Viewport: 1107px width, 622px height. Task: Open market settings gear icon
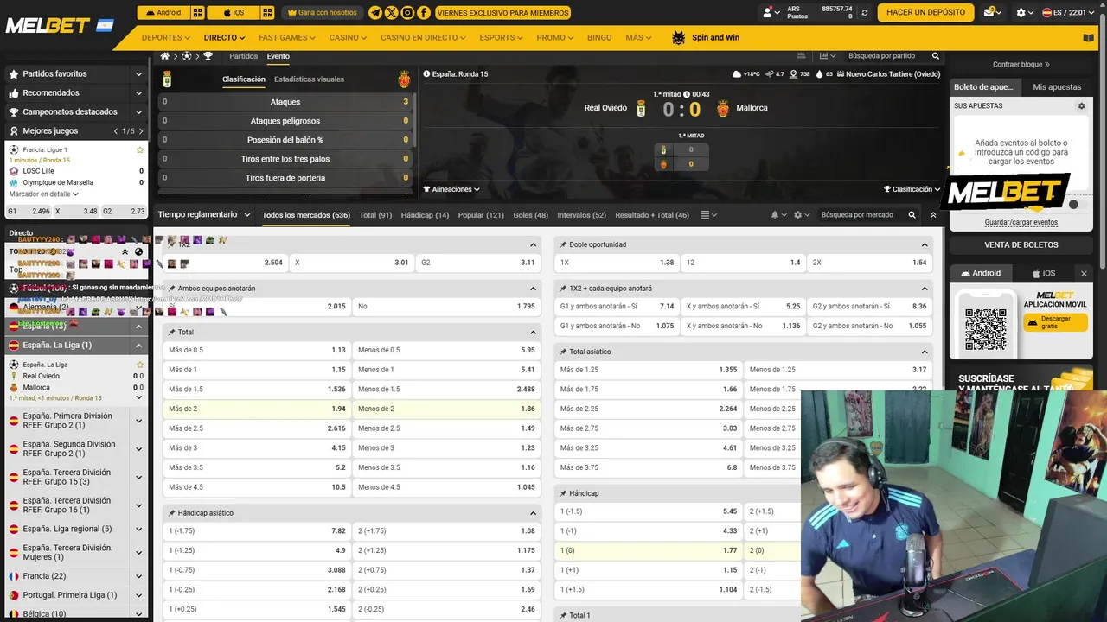[798, 215]
